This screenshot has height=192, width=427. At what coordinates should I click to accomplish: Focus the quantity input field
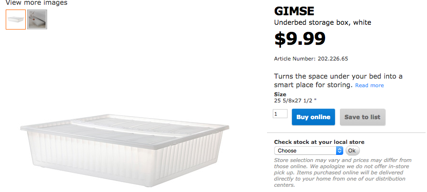280,114
